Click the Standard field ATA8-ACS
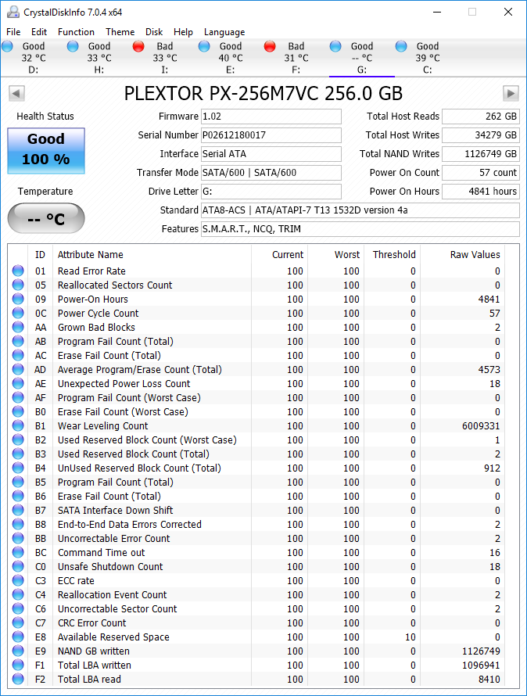The image size is (527, 696). tap(360, 210)
